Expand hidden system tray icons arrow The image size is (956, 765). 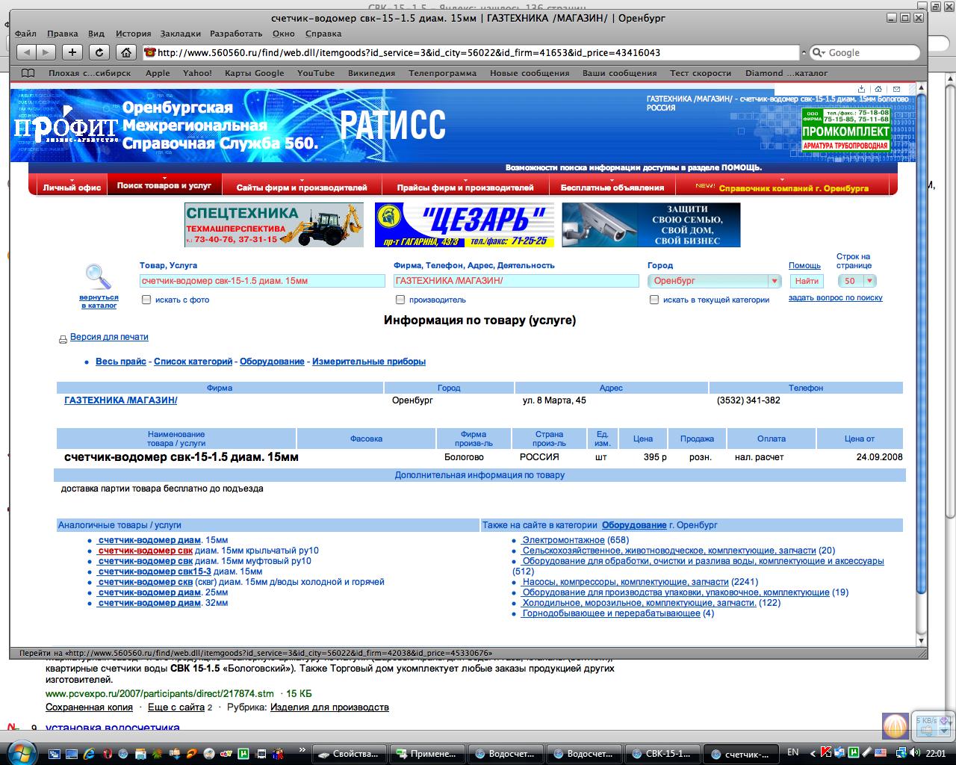814,752
